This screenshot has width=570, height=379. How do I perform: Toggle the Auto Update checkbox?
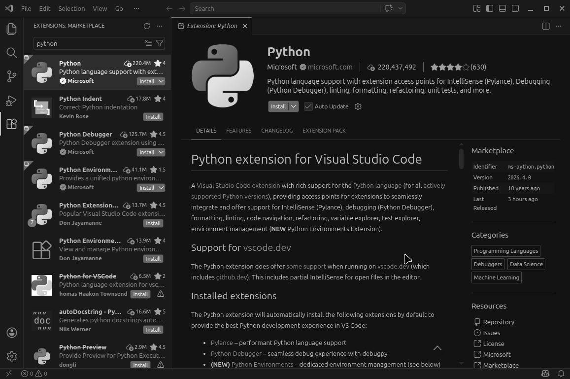[x=308, y=106]
